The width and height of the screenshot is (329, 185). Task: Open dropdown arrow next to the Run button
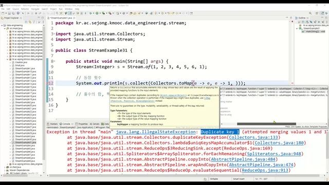click(100, 13)
